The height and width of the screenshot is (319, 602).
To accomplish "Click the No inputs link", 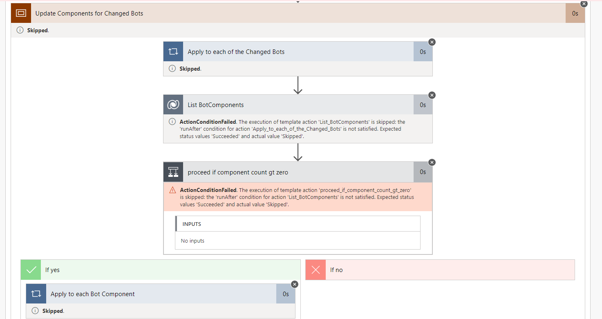I will (x=192, y=241).
